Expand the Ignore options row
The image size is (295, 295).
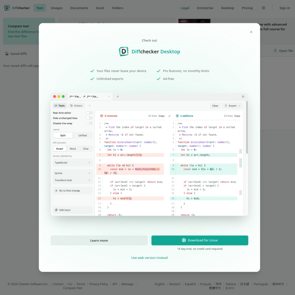pos(73,173)
